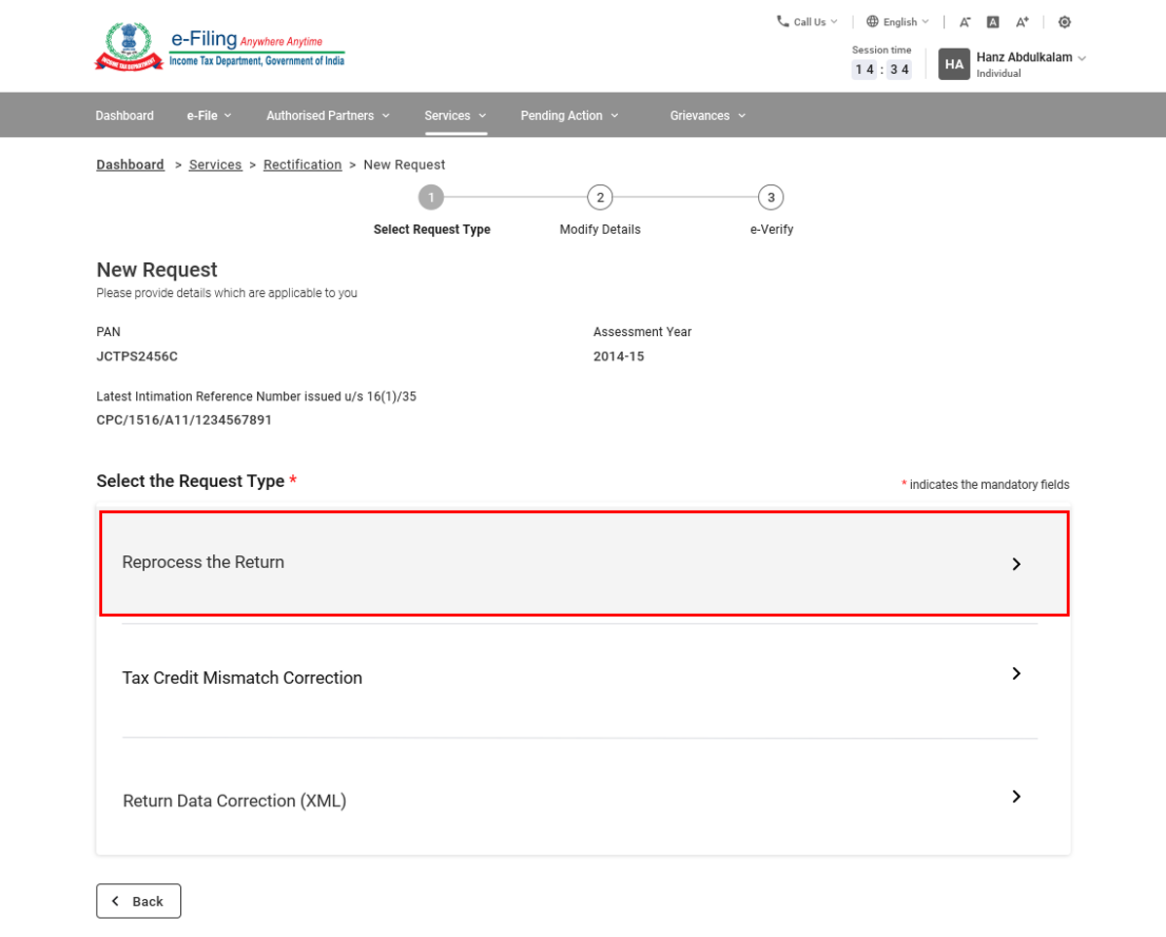Go to step 2 Modify Details
The image size is (1166, 937).
[600, 198]
